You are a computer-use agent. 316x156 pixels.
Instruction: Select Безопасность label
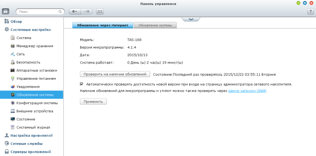click(28, 62)
